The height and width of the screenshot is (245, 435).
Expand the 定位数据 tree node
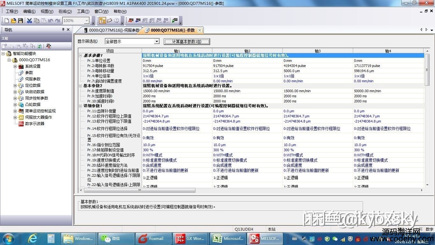pos(15,85)
